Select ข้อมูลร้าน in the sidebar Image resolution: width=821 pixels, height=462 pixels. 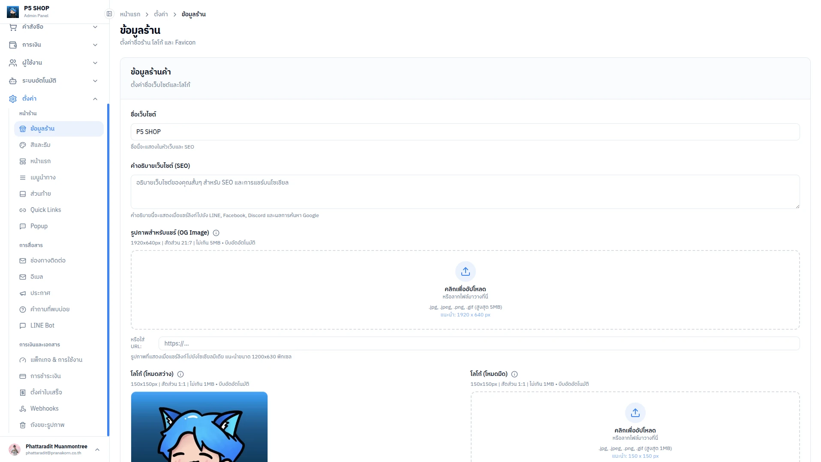point(59,129)
